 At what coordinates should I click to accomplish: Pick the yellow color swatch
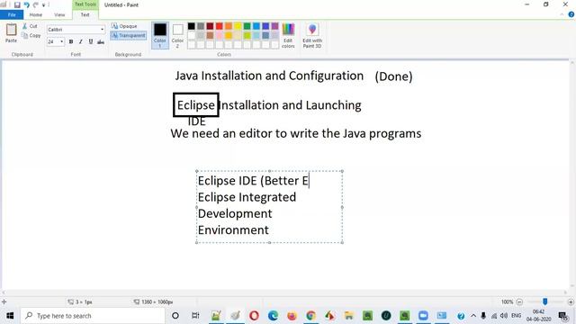[x=238, y=26]
